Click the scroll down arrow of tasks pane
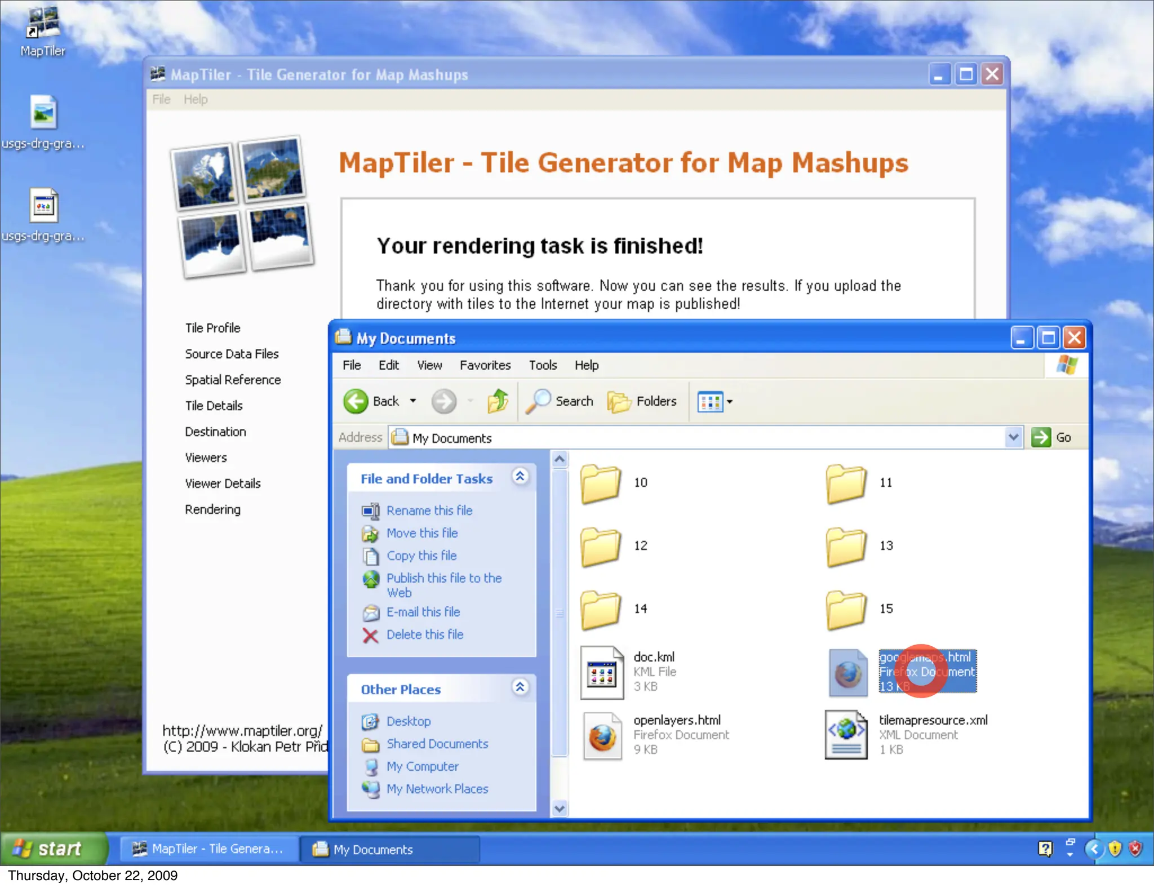The height and width of the screenshot is (888, 1154). pos(560,809)
